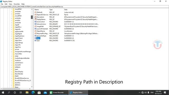The height and width of the screenshot is (95, 169).
Task: Click Registry Editor taskbar button
Action: point(78,93)
